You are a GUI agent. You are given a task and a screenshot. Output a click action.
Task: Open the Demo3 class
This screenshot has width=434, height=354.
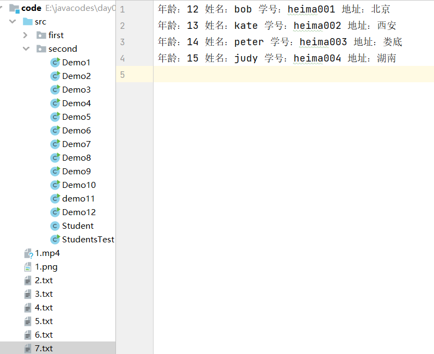click(76, 90)
